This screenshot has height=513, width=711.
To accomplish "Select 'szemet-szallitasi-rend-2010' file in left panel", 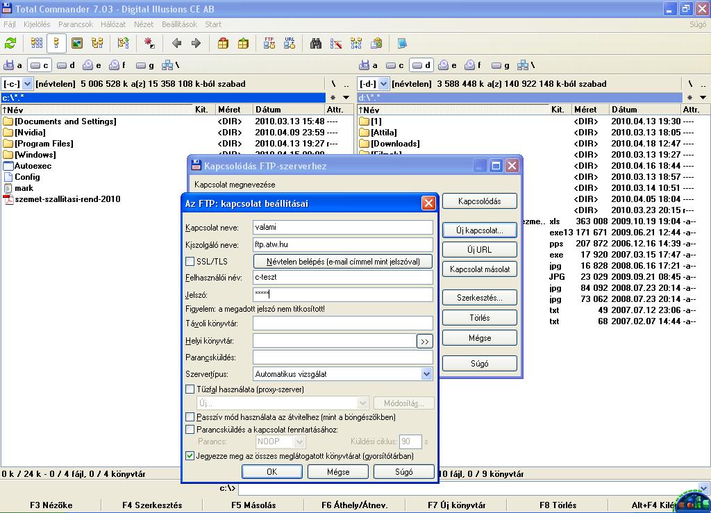I will click(x=67, y=199).
